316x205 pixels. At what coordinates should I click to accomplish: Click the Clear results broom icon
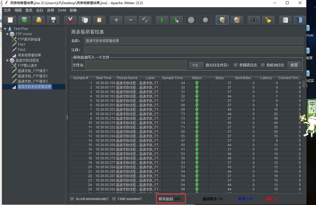coord(222,20)
